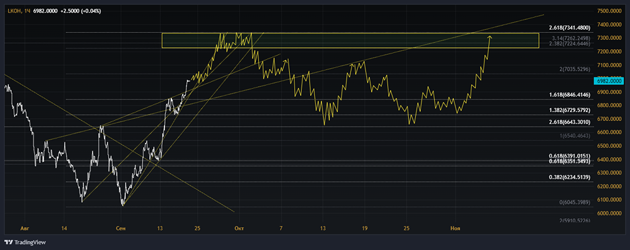
Task: Click the 14 date label on time axis
Action: coord(64,229)
